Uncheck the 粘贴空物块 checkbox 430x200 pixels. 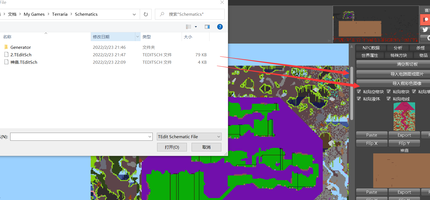pyautogui.click(x=359, y=92)
